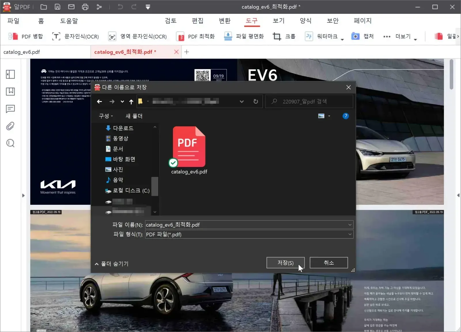Click the email envelope icon in title bar

(x=71, y=7)
